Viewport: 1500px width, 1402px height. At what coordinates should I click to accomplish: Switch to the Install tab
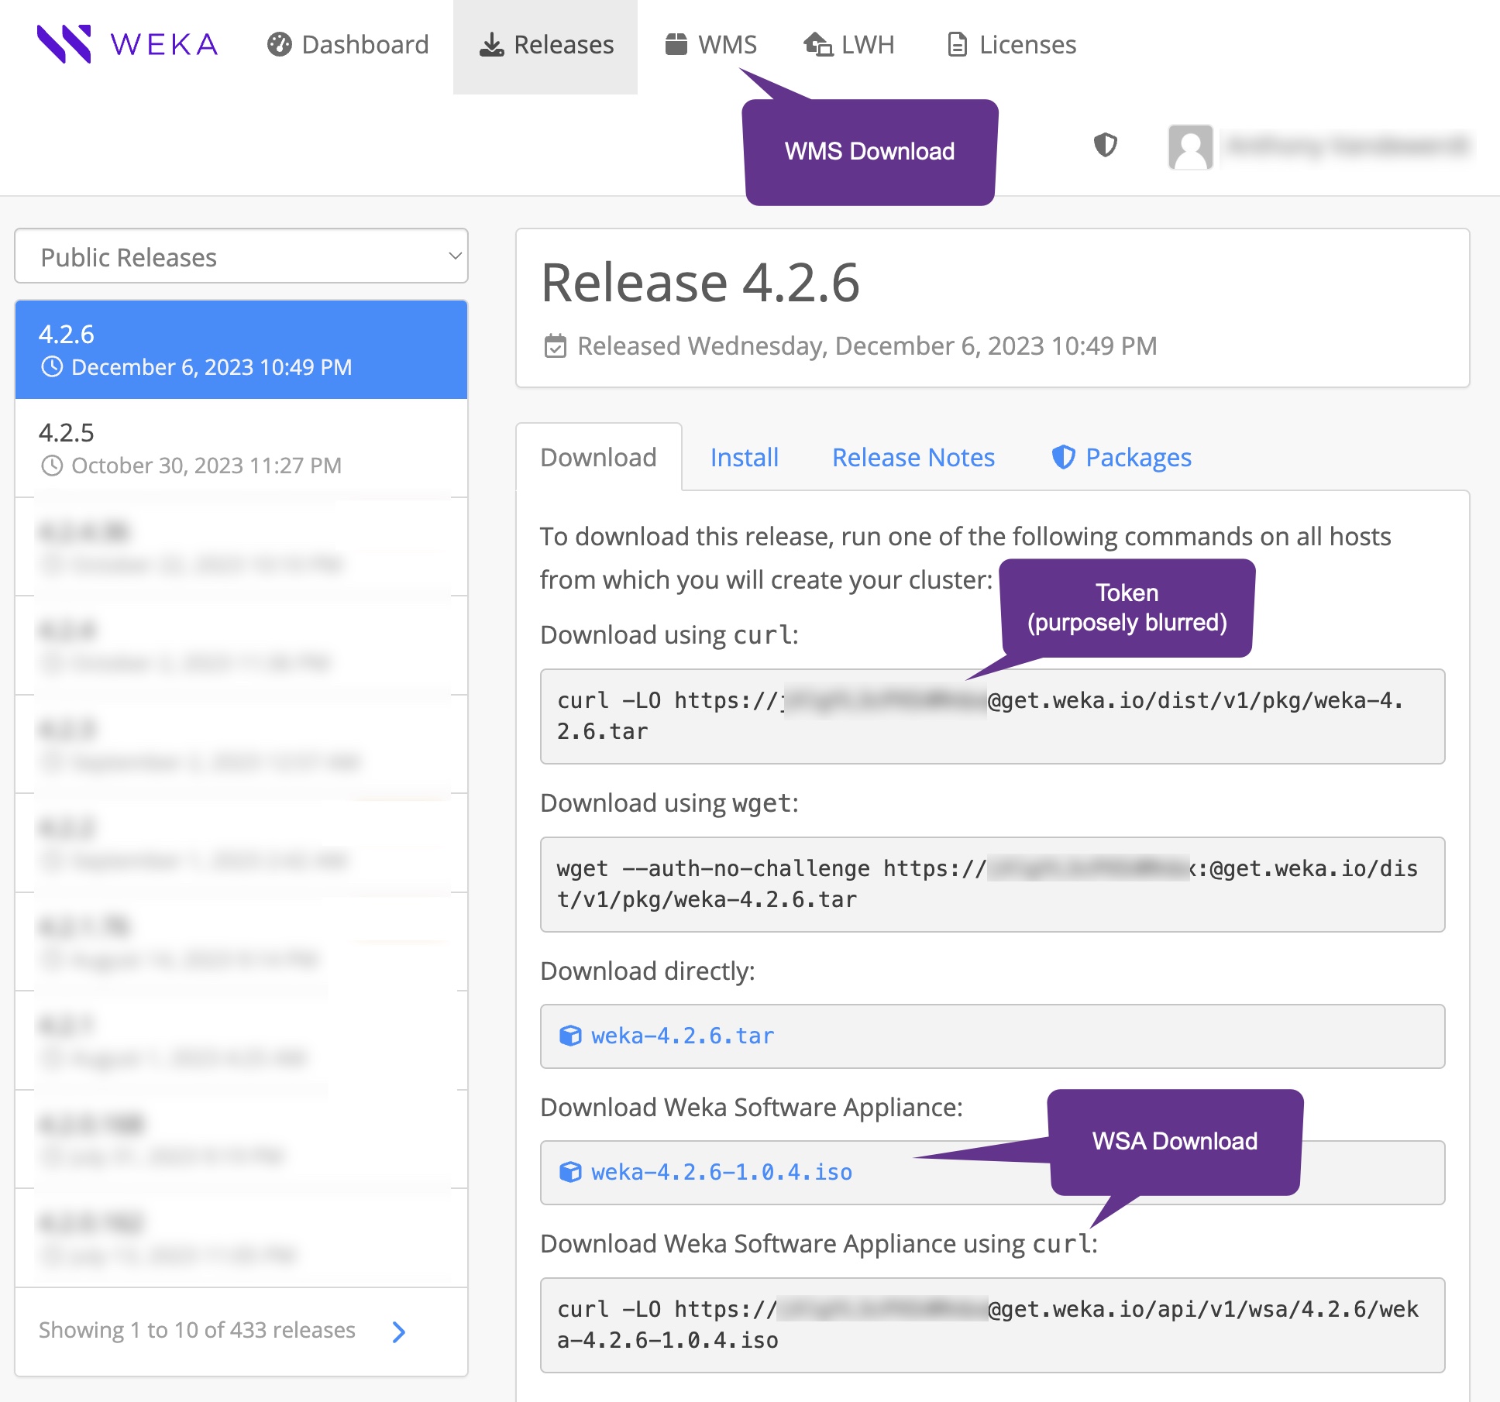click(744, 458)
